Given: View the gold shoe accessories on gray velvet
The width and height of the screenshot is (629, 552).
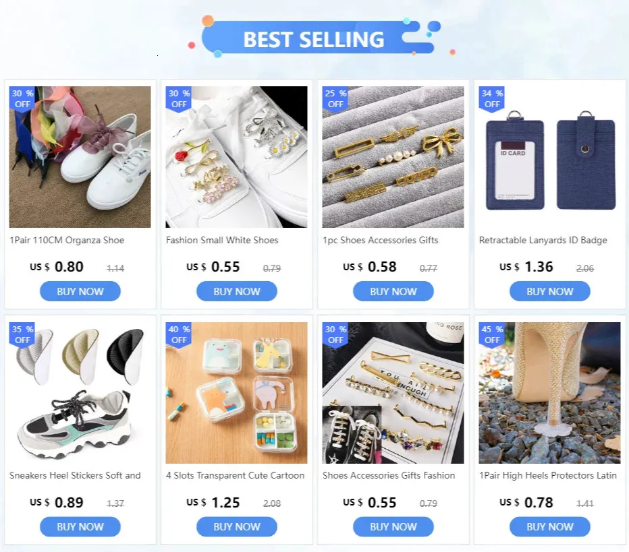Looking at the screenshot, I should click(393, 157).
